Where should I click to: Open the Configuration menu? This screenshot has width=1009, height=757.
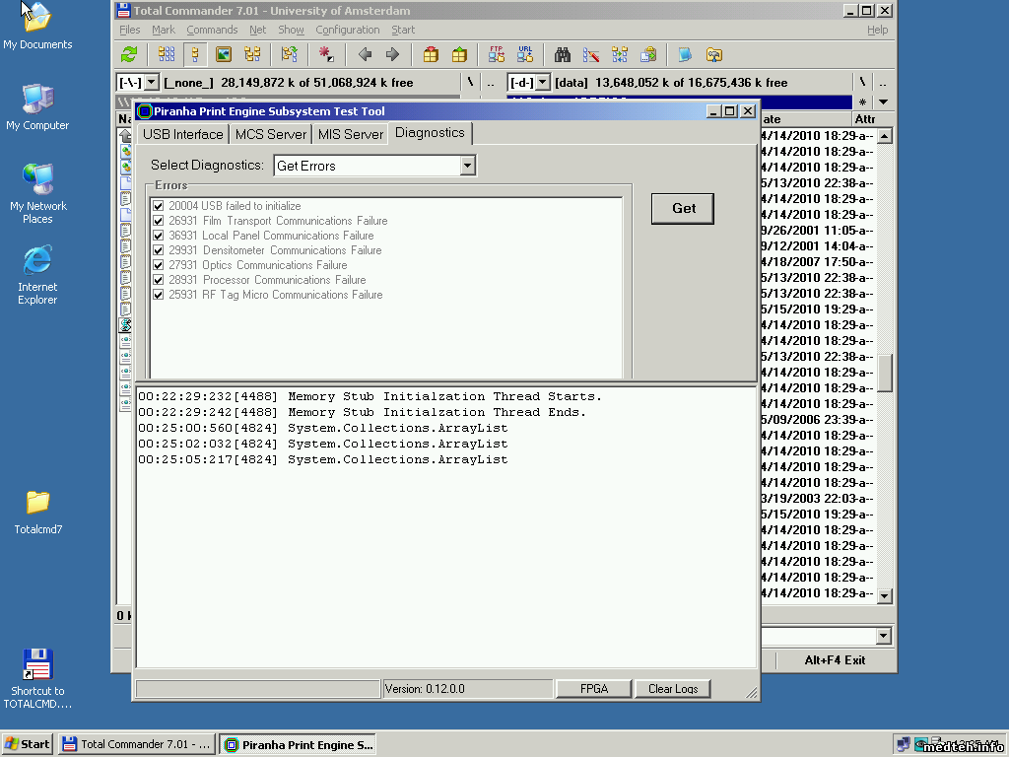[x=347, y=31]
